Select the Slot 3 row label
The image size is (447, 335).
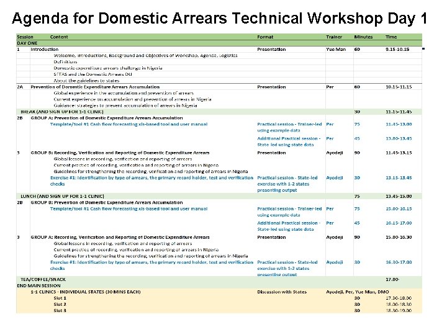[x=60, y=311]
